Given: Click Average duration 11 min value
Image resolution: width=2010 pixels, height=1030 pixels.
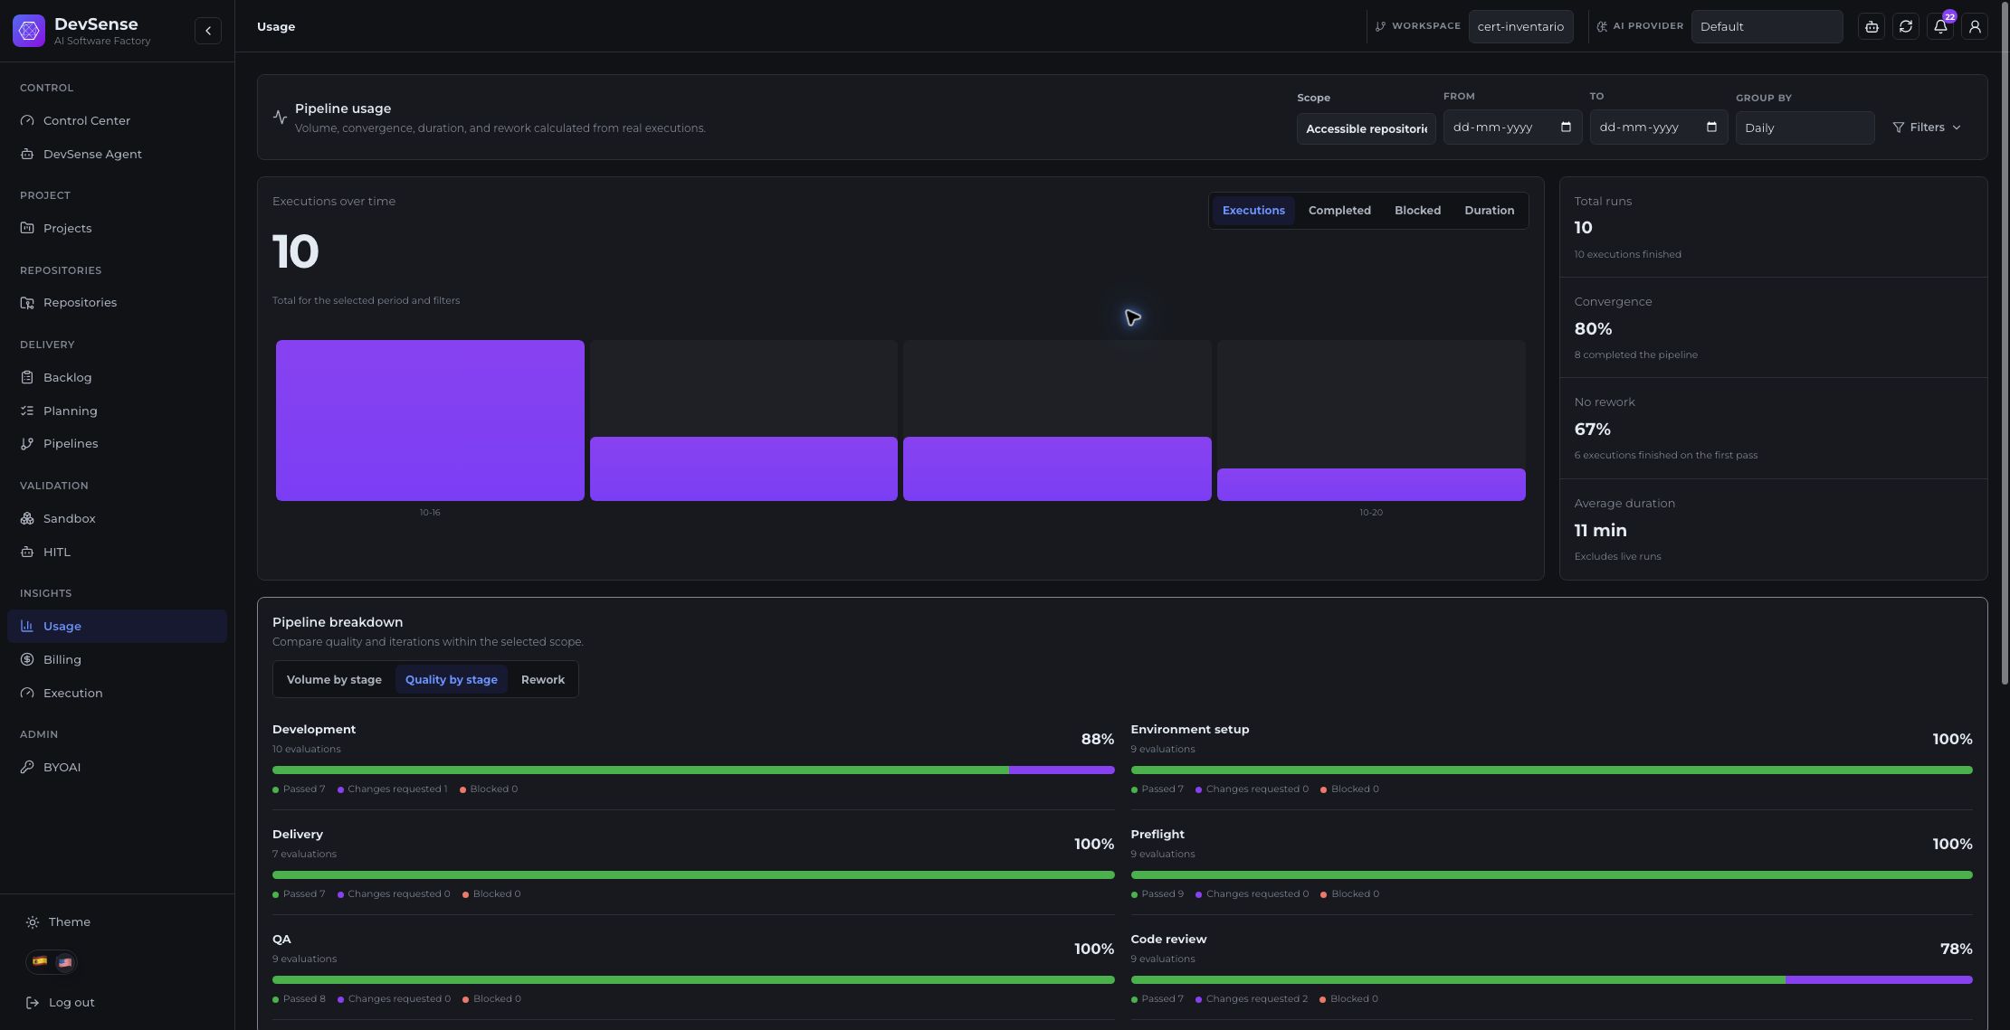Looking at the screenshot, I should click(1600, 531).
